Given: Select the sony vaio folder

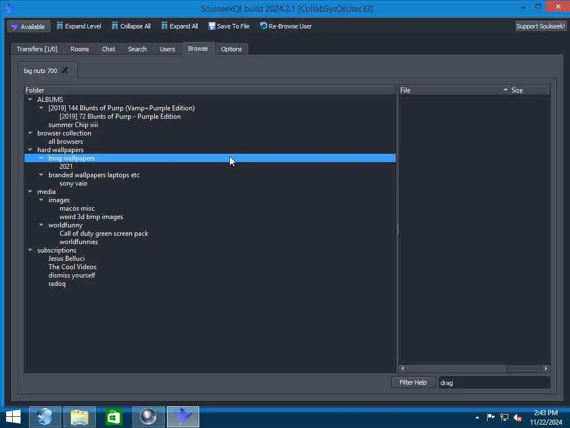Looking at the screenshot, I should [x=73, y=183].
